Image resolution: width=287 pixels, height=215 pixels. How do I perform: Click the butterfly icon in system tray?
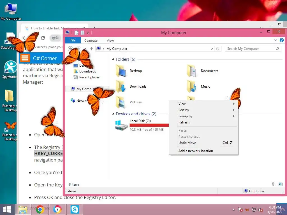click(x=247, y=210)
